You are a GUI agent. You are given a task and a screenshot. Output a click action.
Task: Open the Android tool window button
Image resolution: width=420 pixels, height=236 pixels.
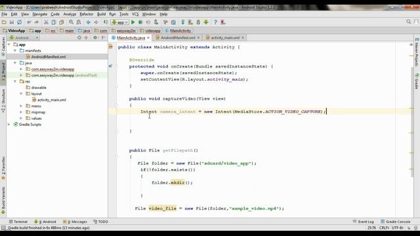click(x=45, y=222)
